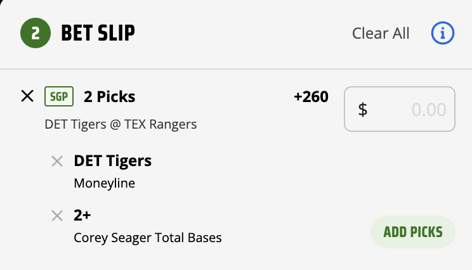Select the DET Tigers pick name
Viewport: 472px width, 270px height.
112,161
